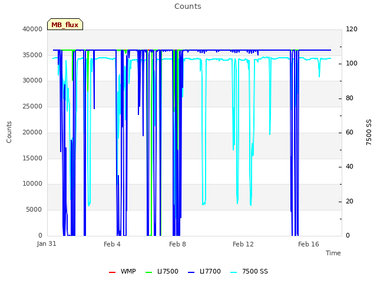Screen dimensions: 377x283
Task: Toggle the LI7500 legend entry
Action: 162,271
